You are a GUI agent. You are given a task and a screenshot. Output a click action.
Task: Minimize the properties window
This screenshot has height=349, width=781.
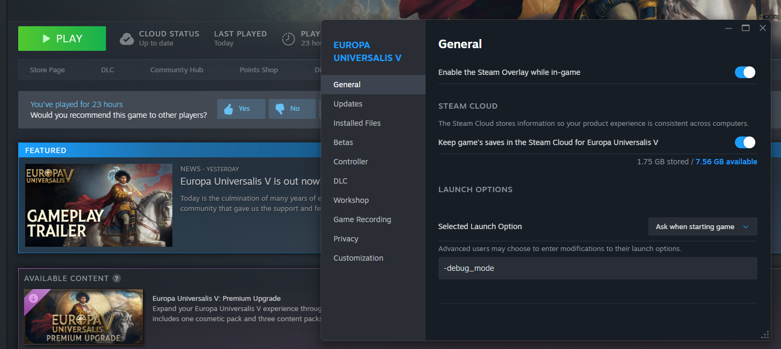[728, 28]
